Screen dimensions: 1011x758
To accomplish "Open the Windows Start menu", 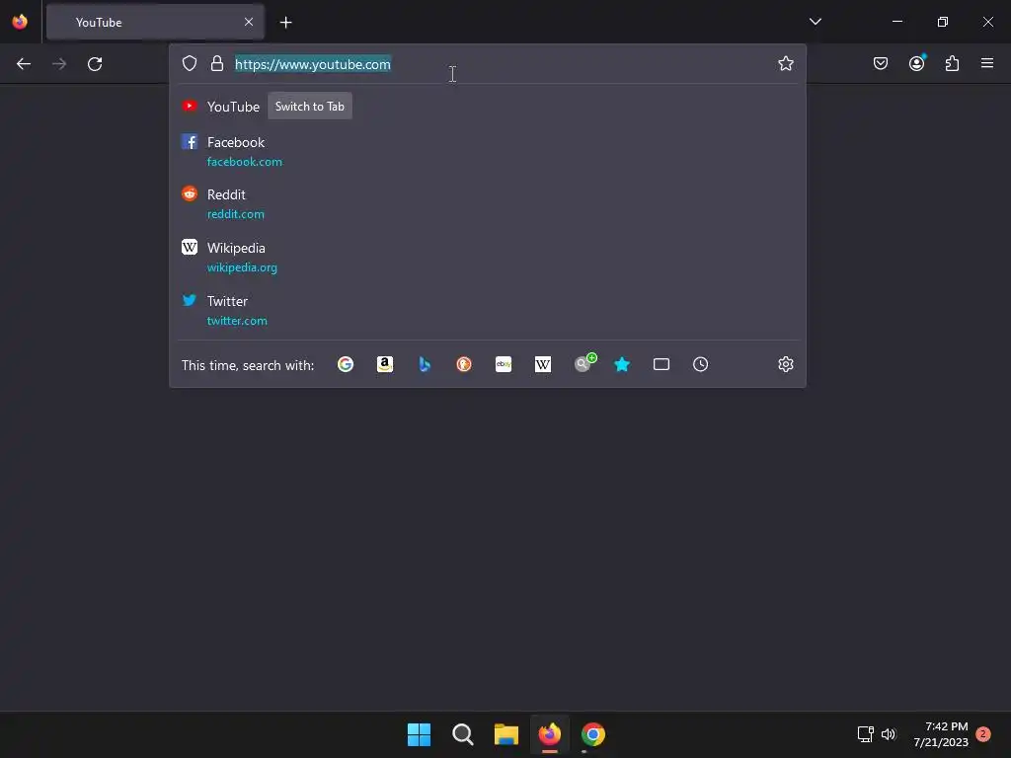I will 419,734.
